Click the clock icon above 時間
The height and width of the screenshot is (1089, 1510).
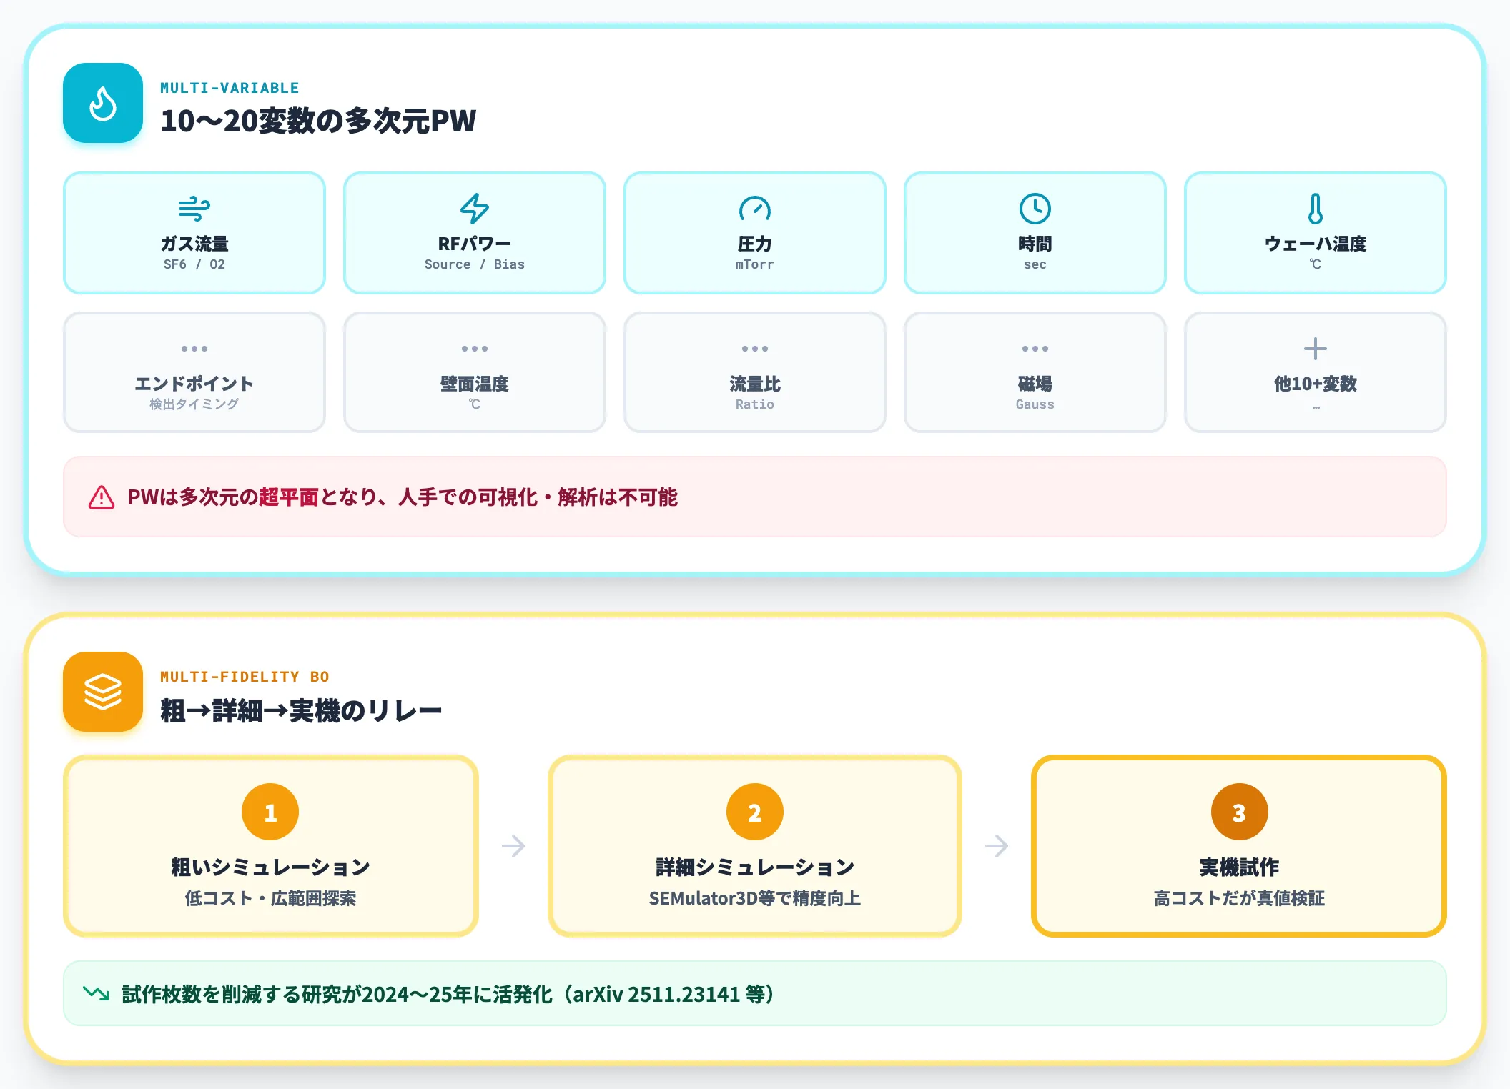click(1035, 209)
